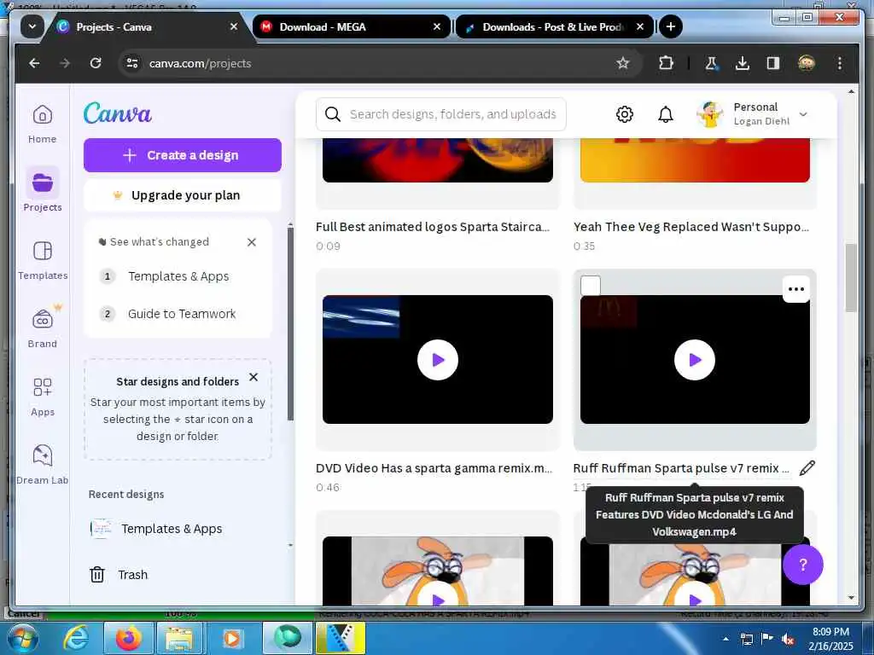Viewport: 874px width, 655px height.
Task: Dismiss the See what's changed panel
Action: (x=252, y=241)
